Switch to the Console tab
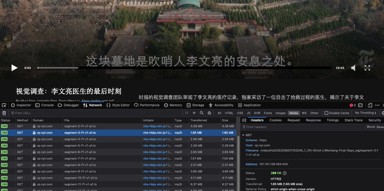384x191 pixels. (44, 105)
